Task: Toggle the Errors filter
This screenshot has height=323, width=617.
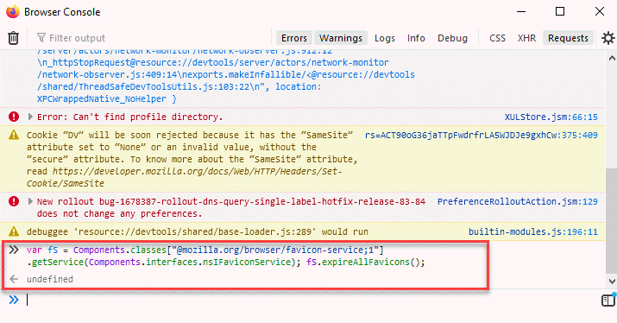Action: coord(294,38)
